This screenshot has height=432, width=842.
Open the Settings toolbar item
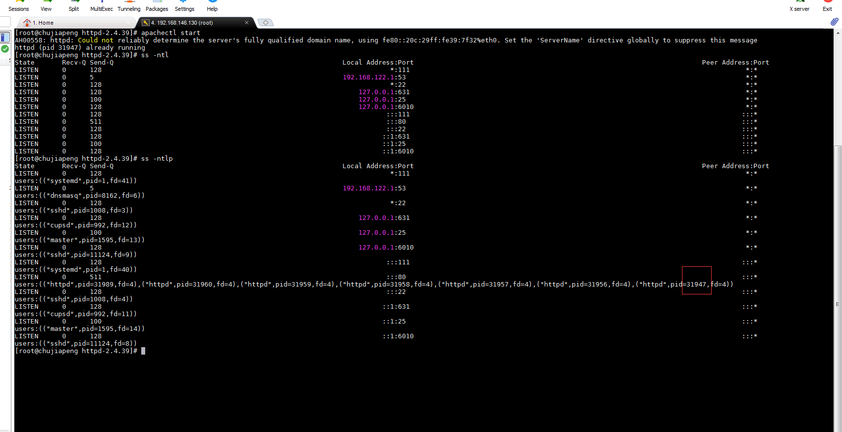point(184,6)
